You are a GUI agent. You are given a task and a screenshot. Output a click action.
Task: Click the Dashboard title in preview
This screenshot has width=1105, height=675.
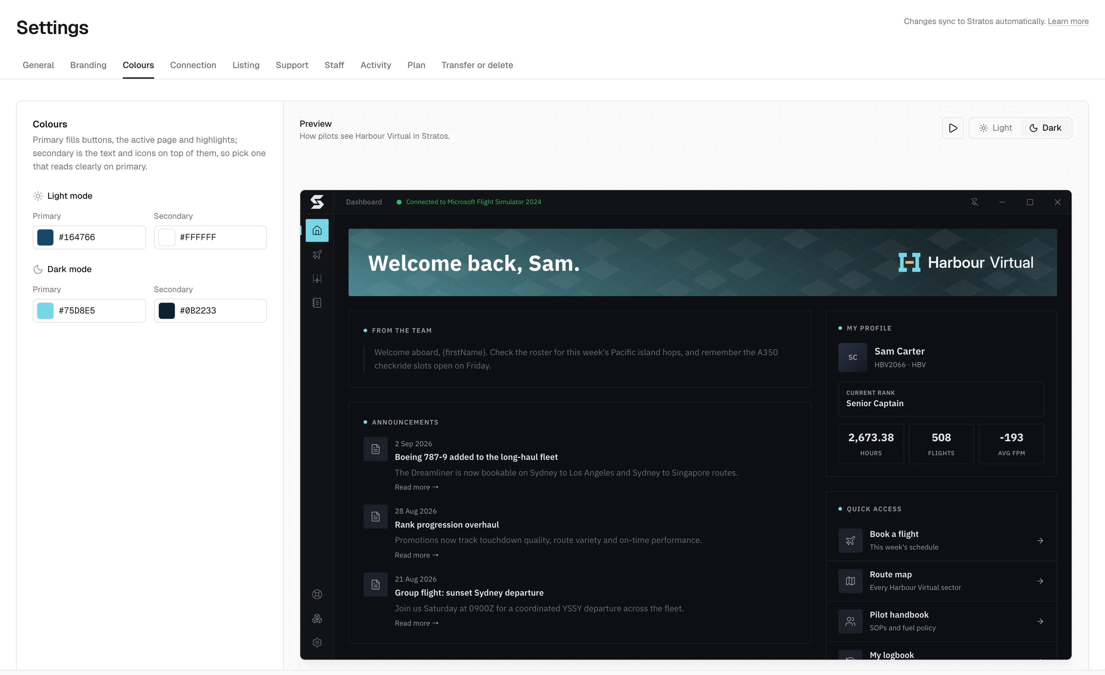pos(364,202)
